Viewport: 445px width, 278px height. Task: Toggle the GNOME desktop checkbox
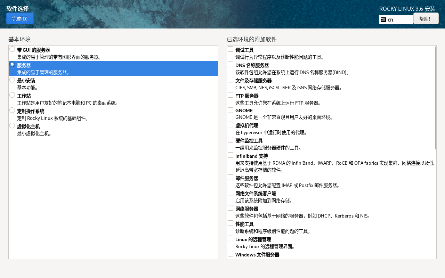pos(230,110)
